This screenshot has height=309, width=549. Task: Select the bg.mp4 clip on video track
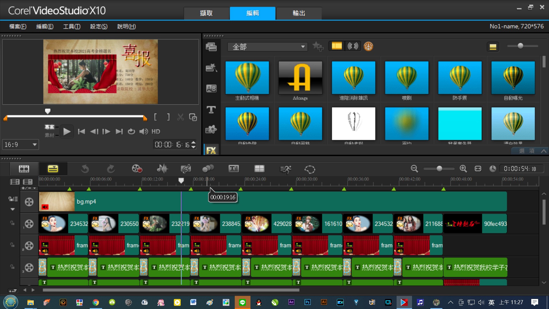(x=273, y=202)
